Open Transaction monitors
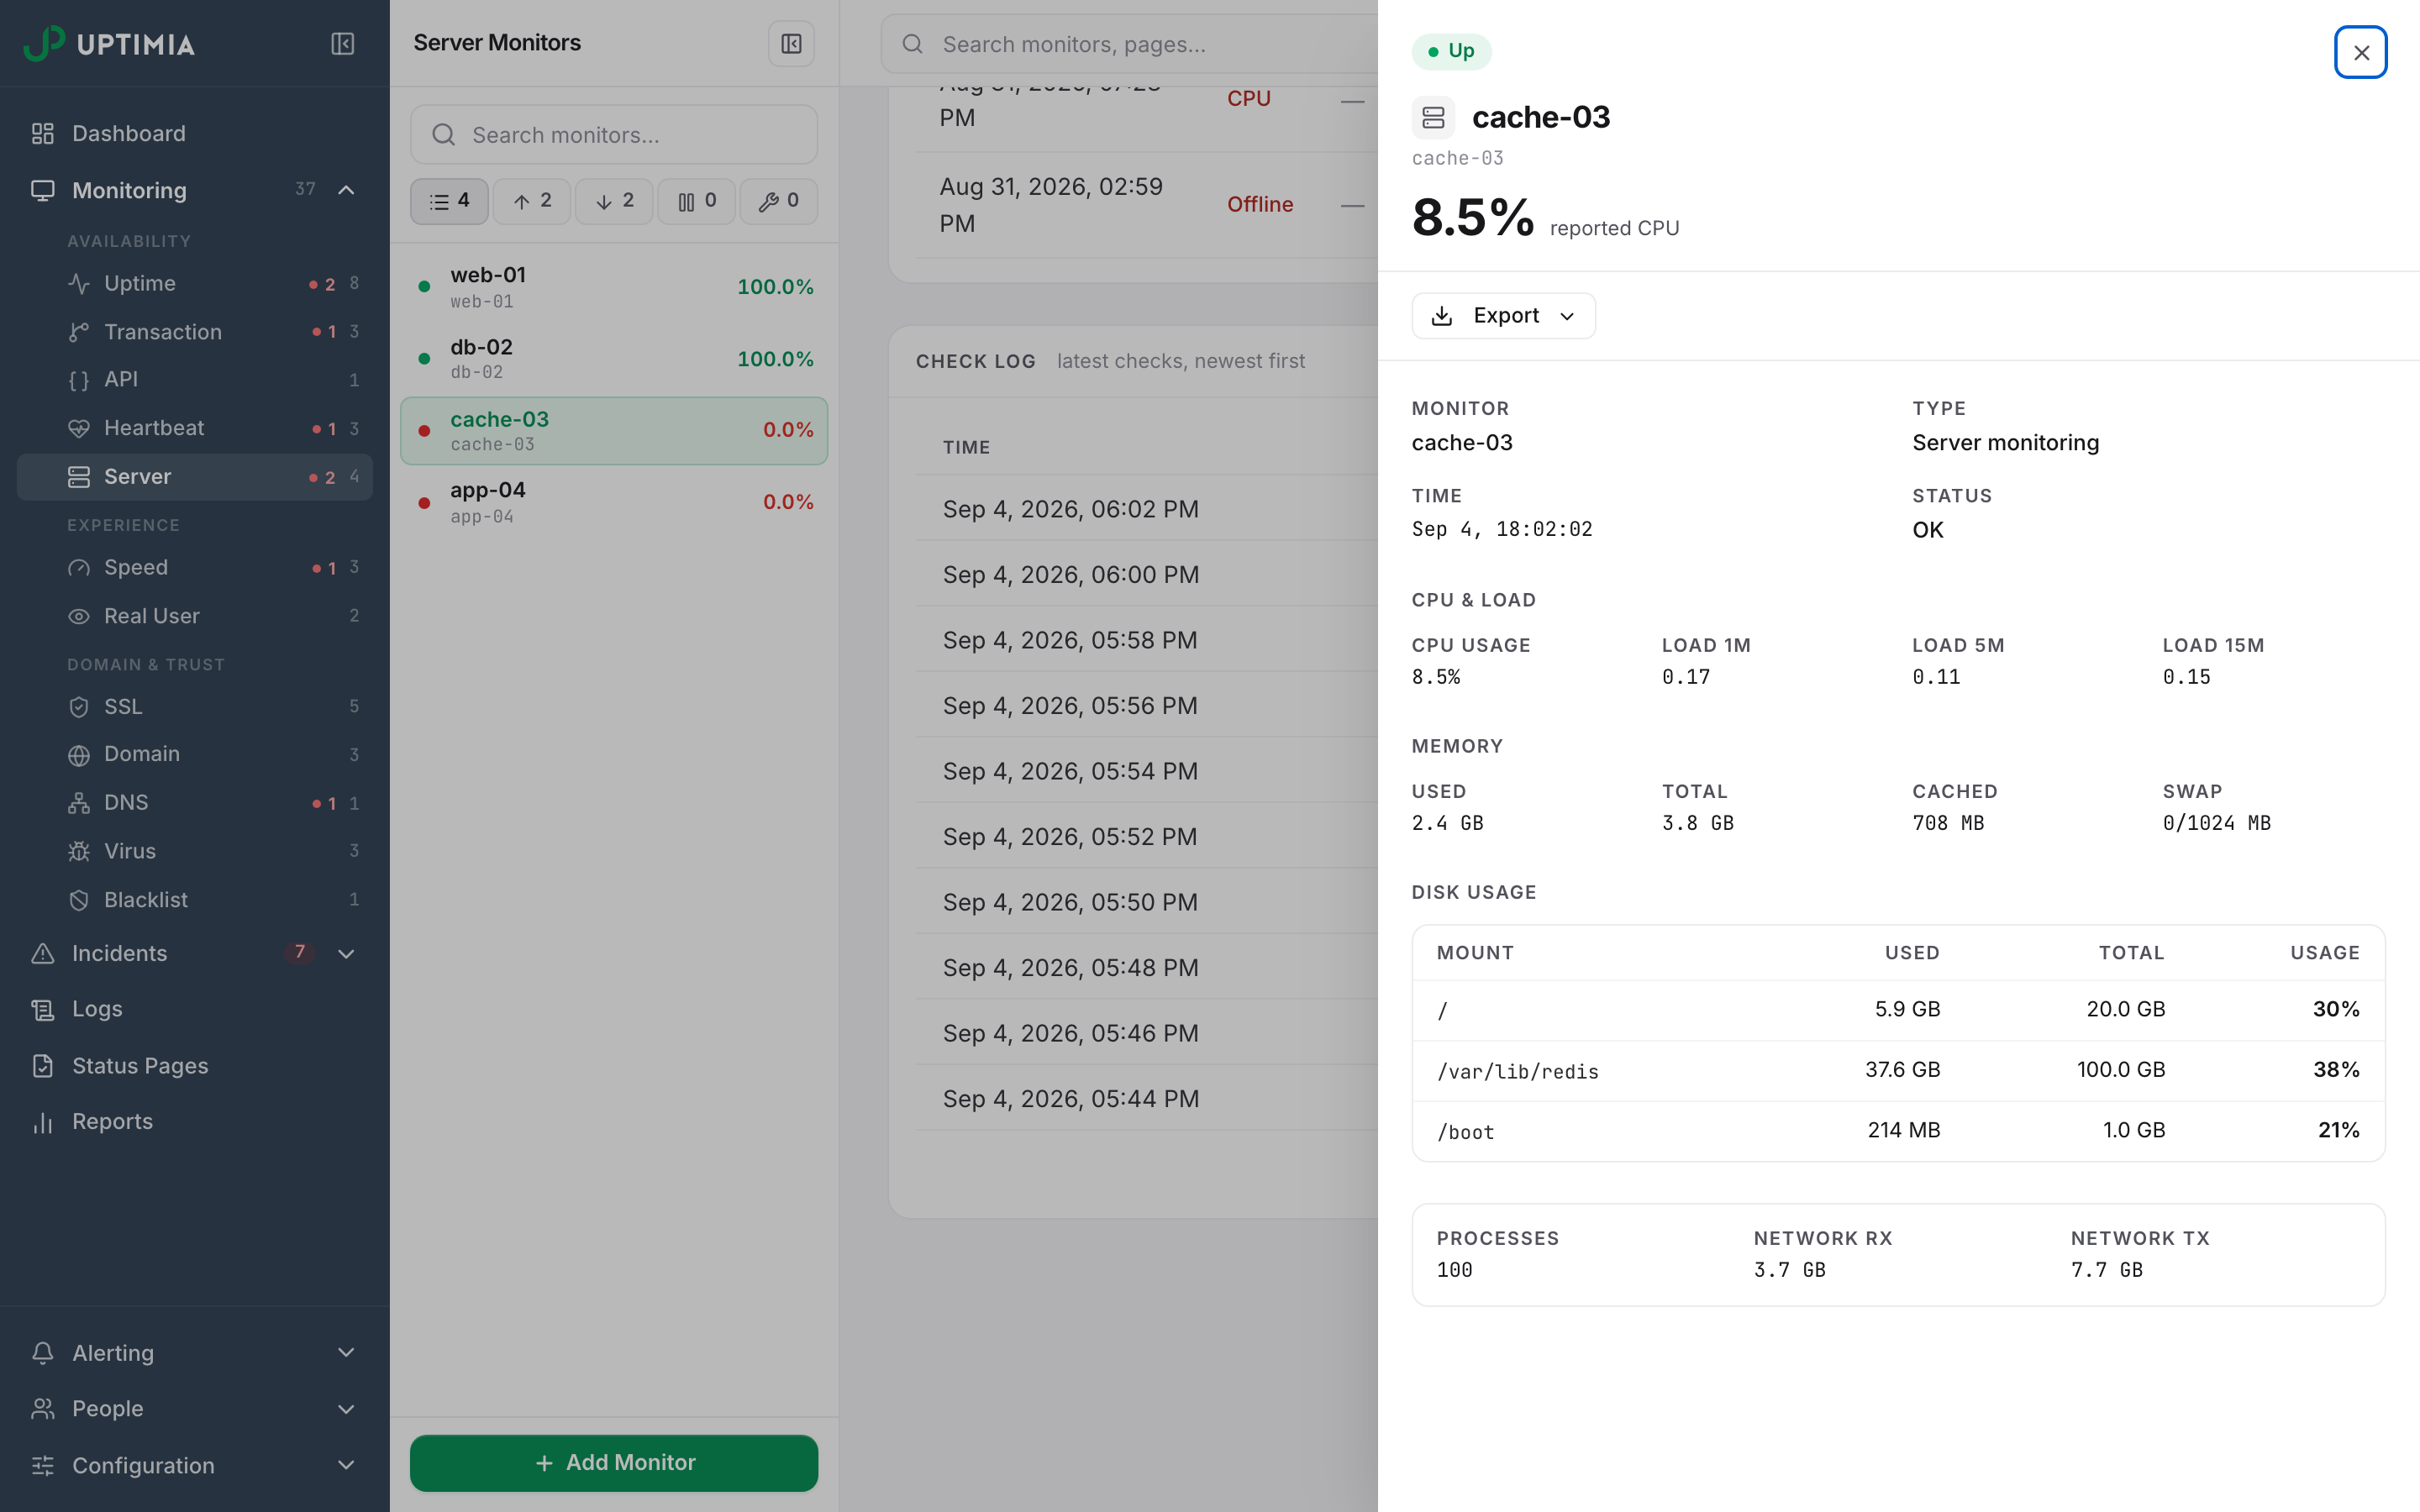Image resolution: width=2420 pixels, height=1512 pixels. [194, 331]
